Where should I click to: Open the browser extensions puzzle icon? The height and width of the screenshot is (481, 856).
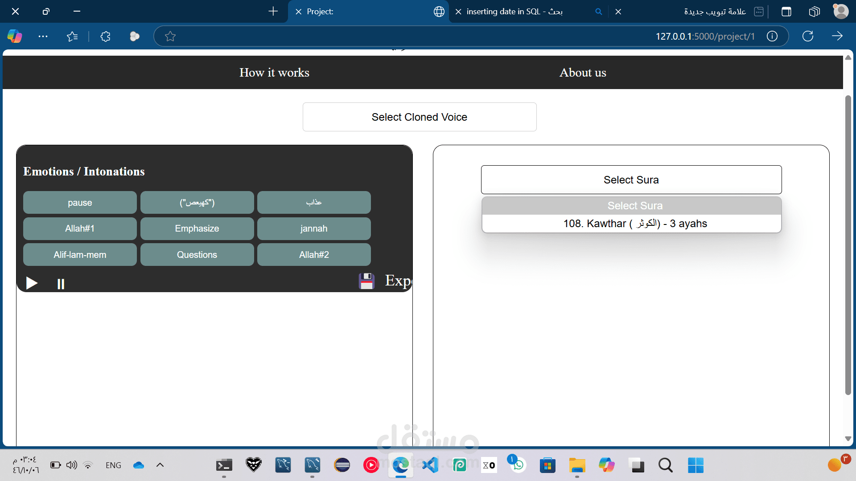point(105,37)
